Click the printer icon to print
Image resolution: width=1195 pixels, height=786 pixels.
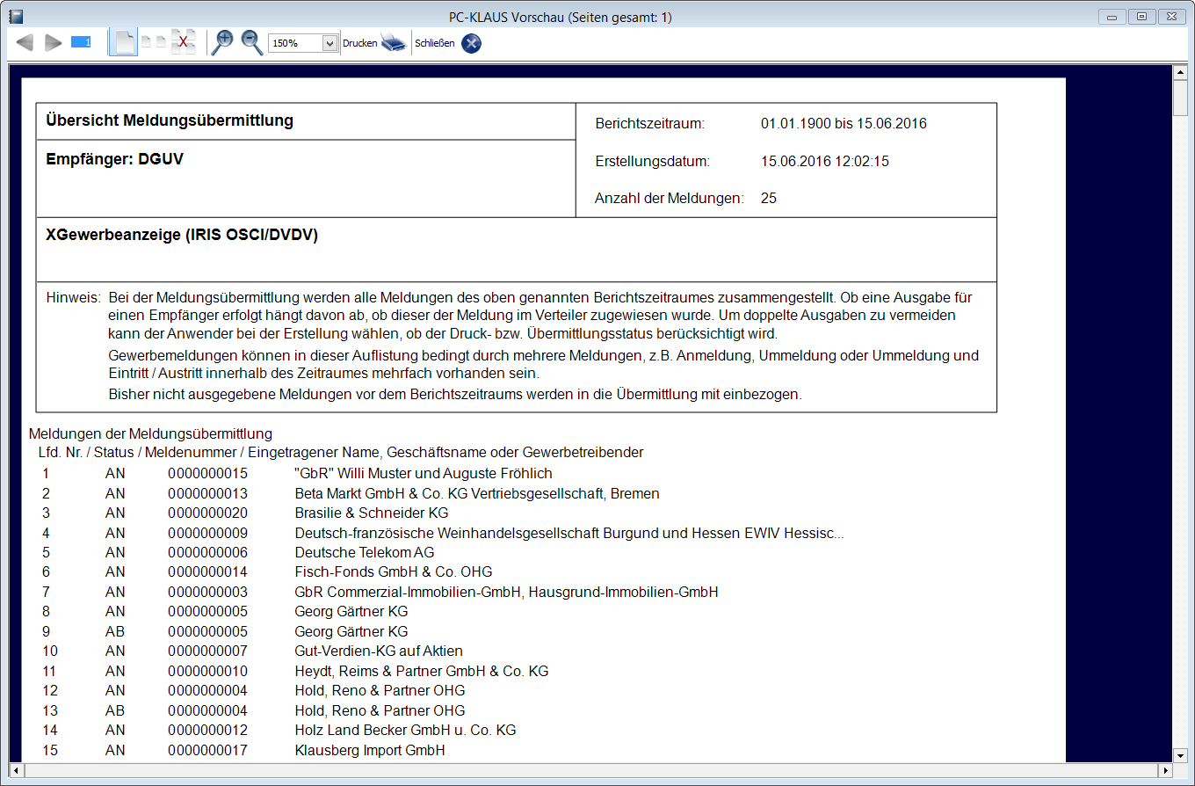point(393,43)
